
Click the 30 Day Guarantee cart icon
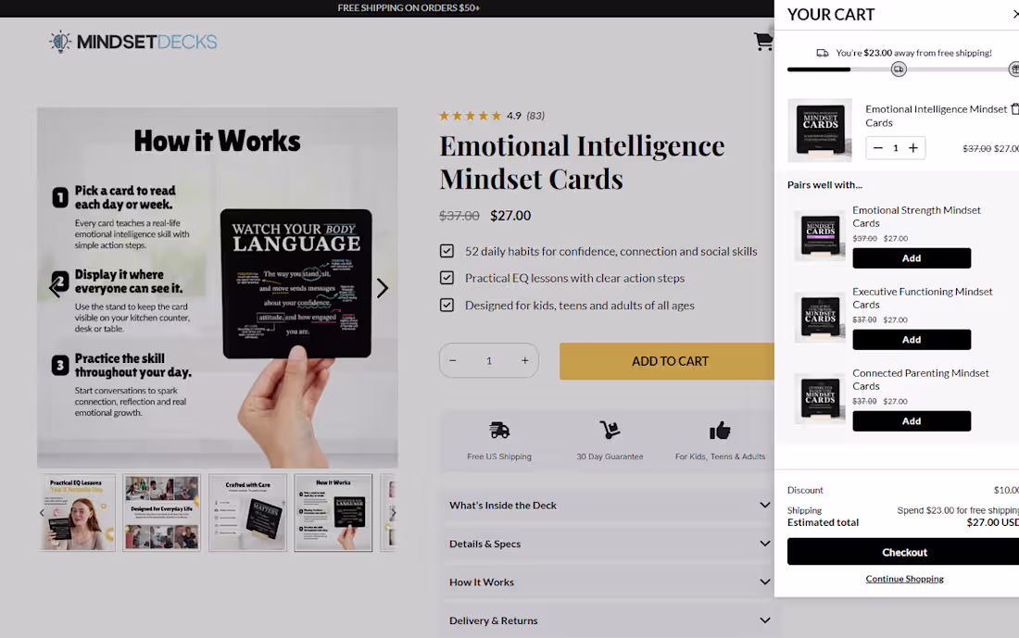coord(610,430)
